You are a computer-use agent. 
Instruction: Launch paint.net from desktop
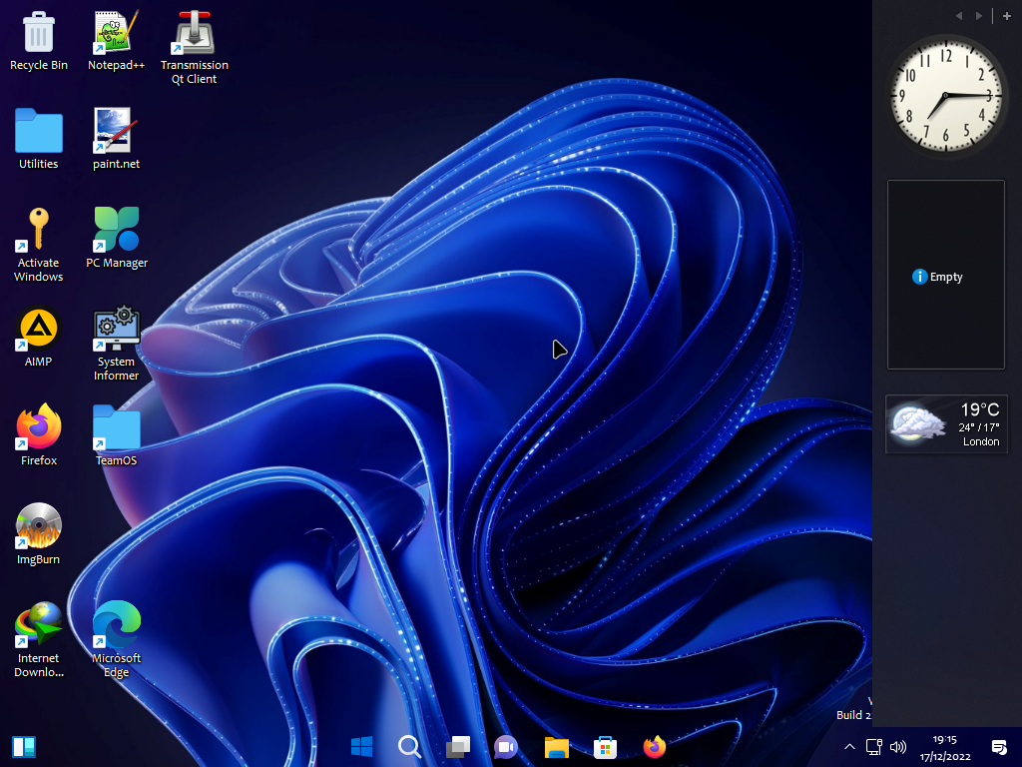click(x=117, y=132)
